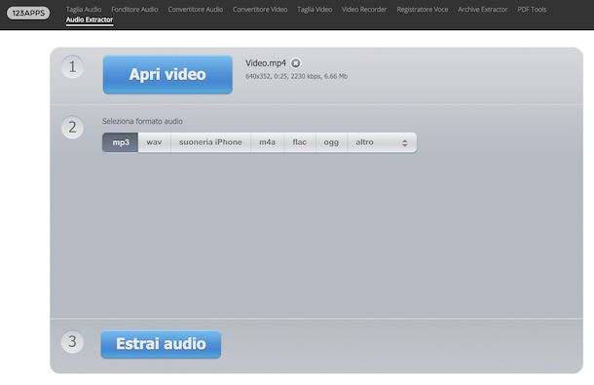This screenshot has width=594, height=385.
Task: Click the 640x352, 0:25, 2230 kbps info text
Action: tap(296, 76)
